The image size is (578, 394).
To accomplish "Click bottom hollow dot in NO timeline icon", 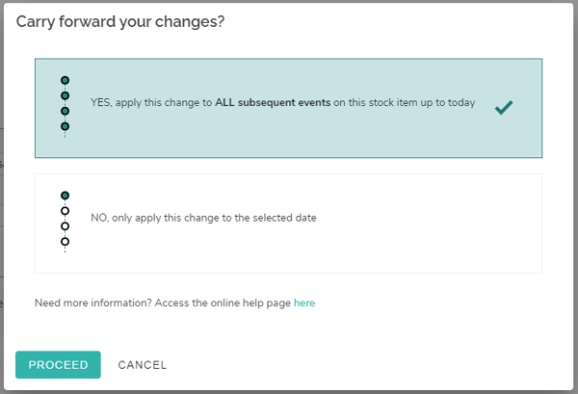I will 66,241.
